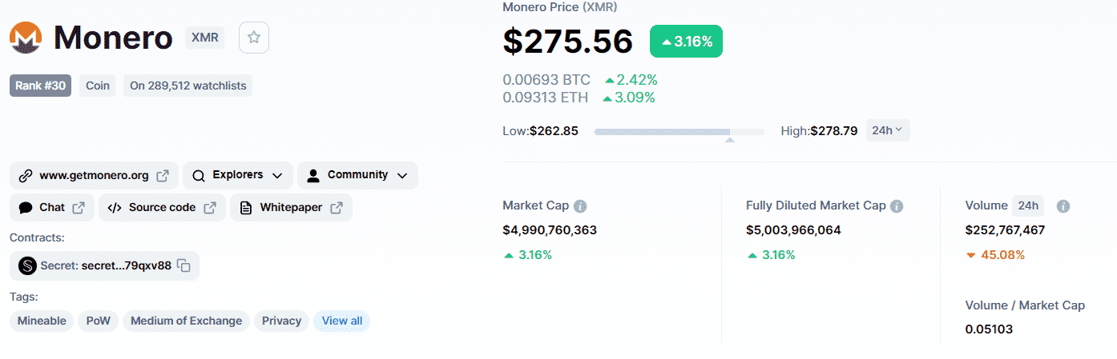Select the Privacy tag
1117x359 pixels.
click(281, 321)
